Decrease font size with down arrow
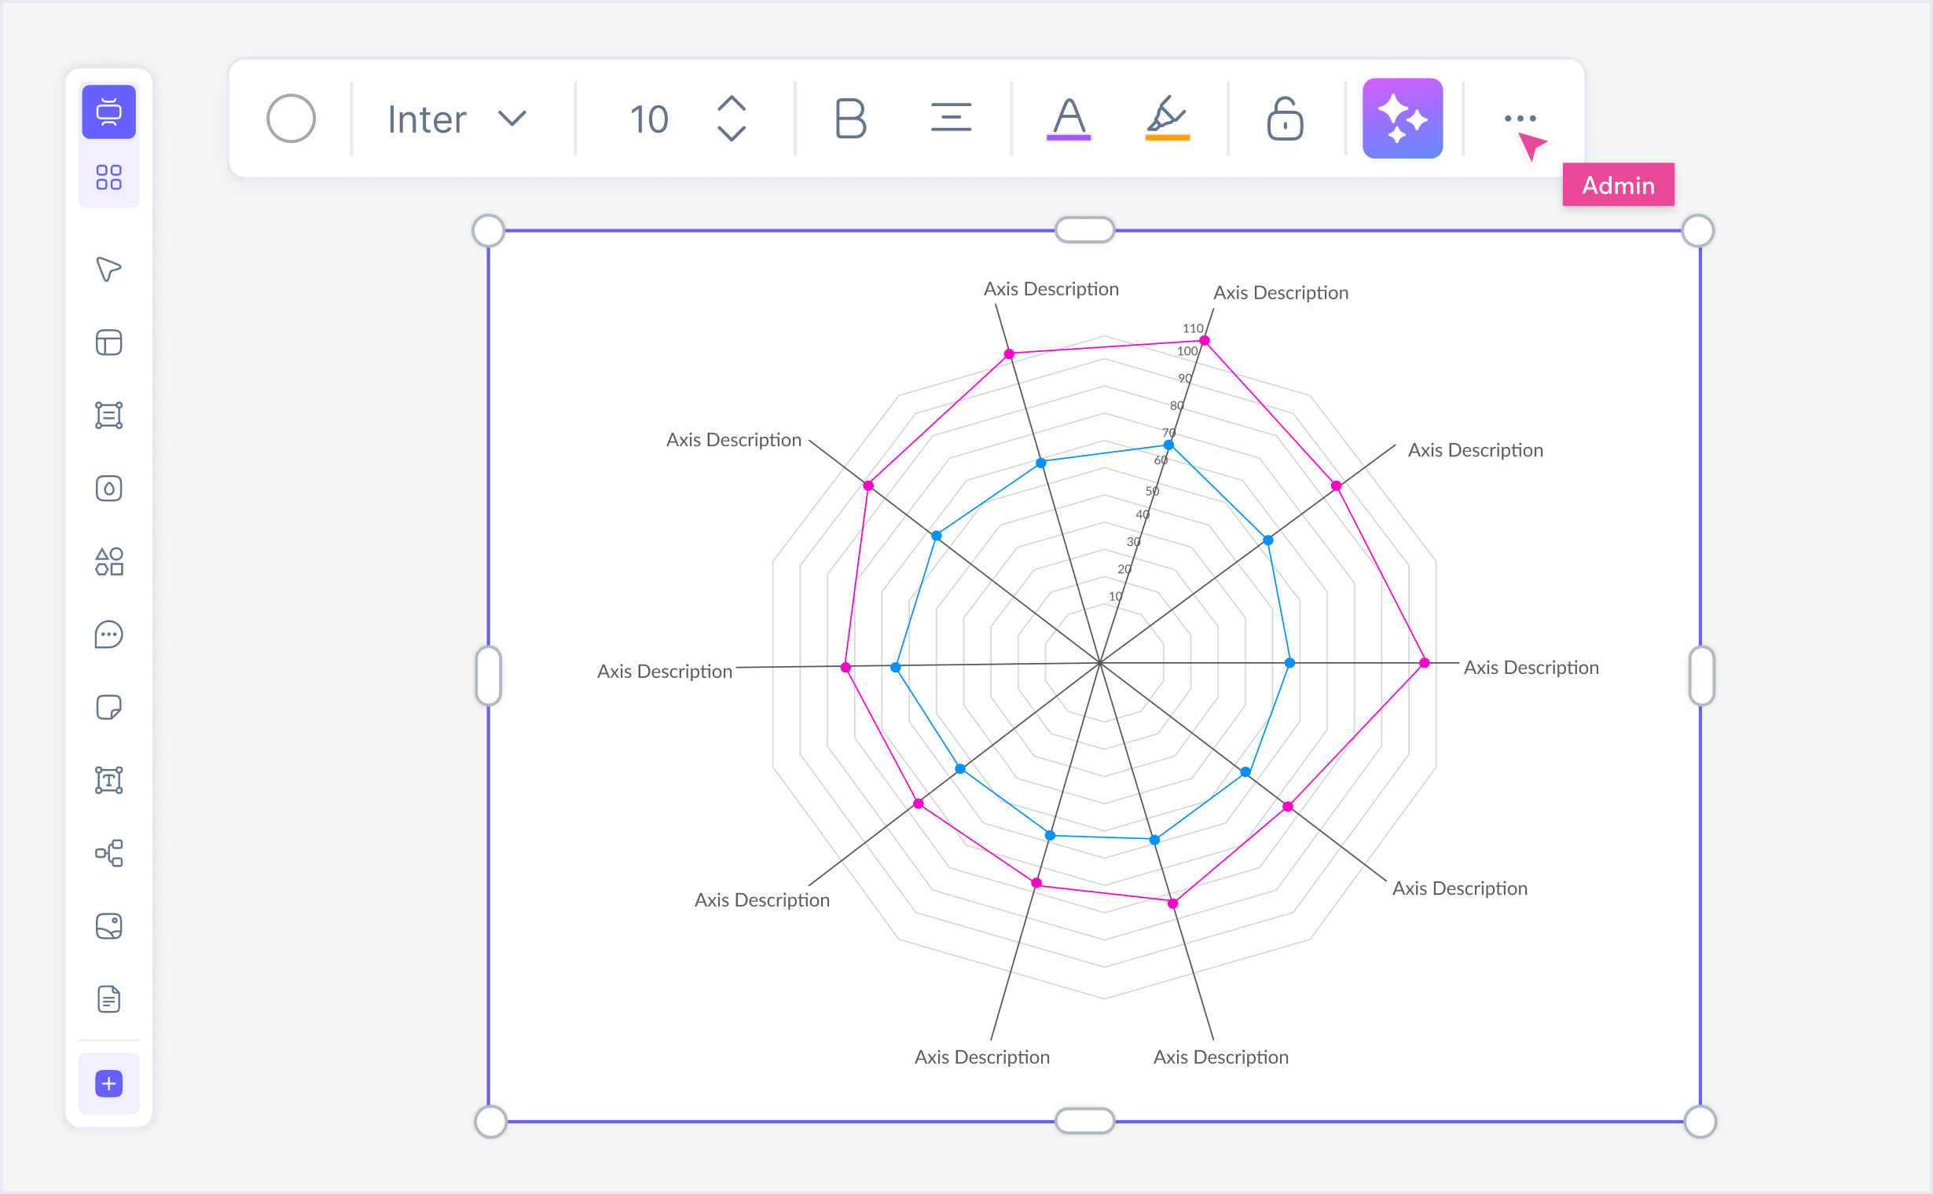Screen dimensions: 1933x1194 pyautogui.click(x=732, y=133)
